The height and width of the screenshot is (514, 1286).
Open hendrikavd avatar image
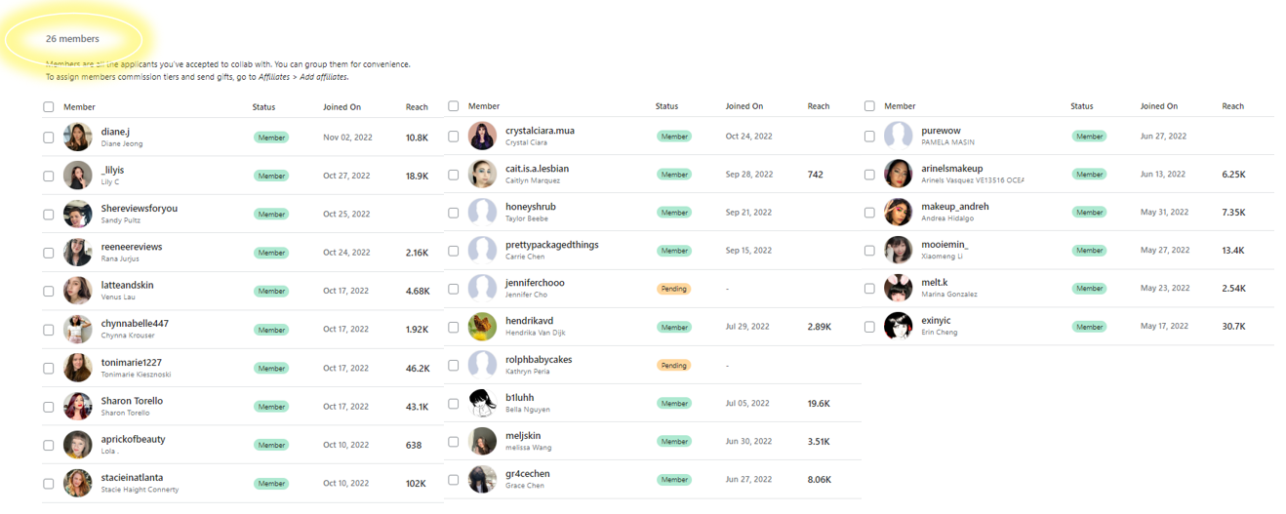pos(482,327)
